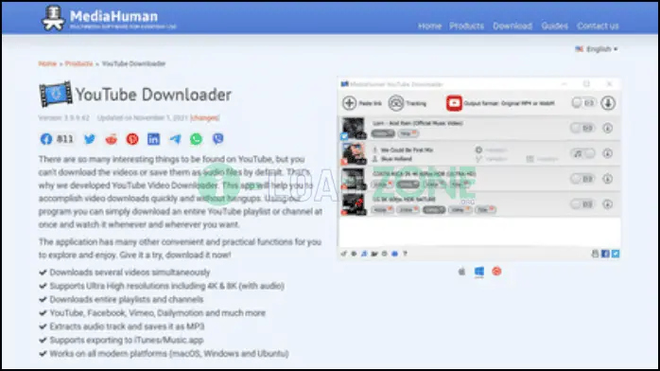Share the page on Twitter

pos(90,139)
